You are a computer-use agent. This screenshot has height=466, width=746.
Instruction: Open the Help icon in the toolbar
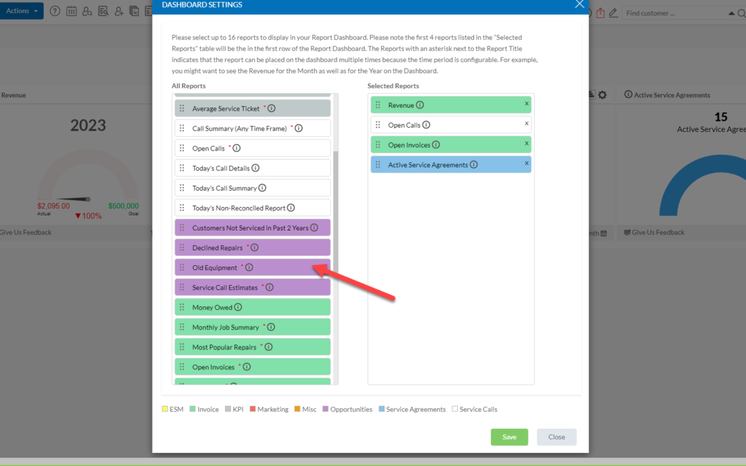point(55,11)
